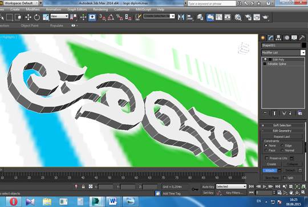Switch to Motion command panel

[x=287, y=38]
